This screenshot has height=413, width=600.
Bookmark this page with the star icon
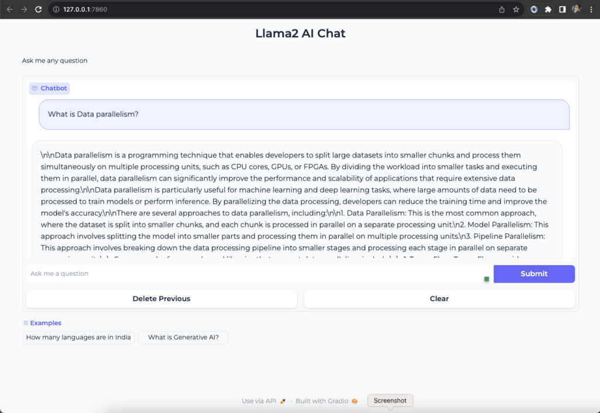tap(516, 9)
